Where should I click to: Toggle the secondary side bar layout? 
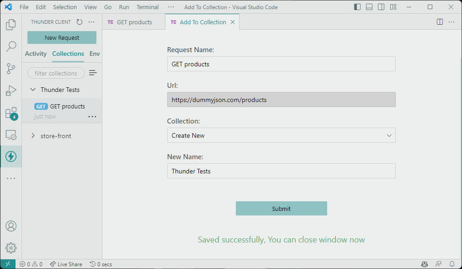pyautogui.click(x=381, y=7)
